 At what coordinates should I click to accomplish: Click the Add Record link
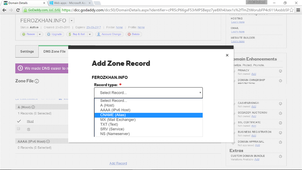(x=118, y=164)
